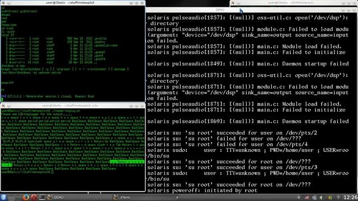Viewport: 358px width, 201px height.
Task: Click the on-all-desktops button of metasploit <2> xterm
Action: coord(9,106)
